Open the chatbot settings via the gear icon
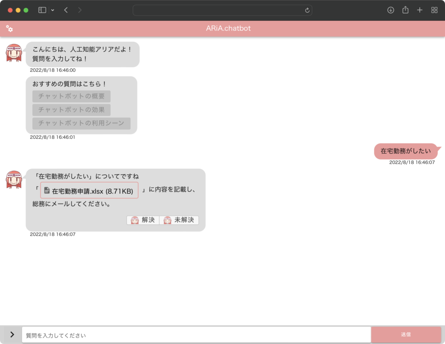This screenshot has width=445, height=344. pyautogui.click(x=10, y=29)
